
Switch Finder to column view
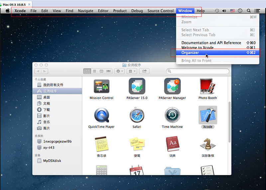tap(101, 71)
